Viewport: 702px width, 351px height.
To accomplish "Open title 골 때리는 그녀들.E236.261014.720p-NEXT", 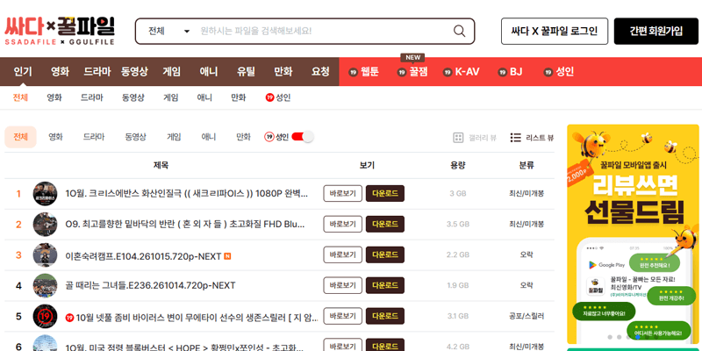I will click(150, 286).
